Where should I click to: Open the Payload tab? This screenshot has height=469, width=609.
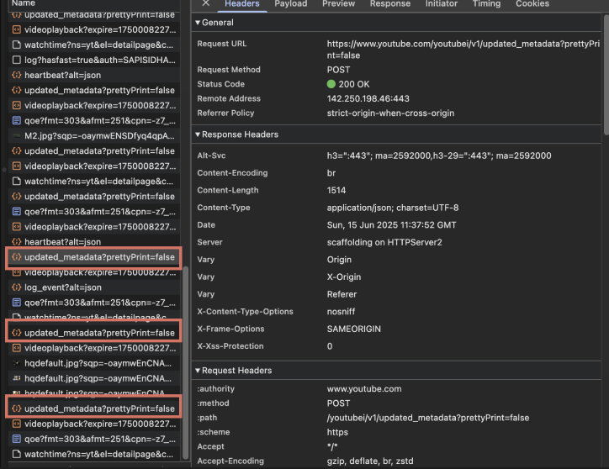290,4
